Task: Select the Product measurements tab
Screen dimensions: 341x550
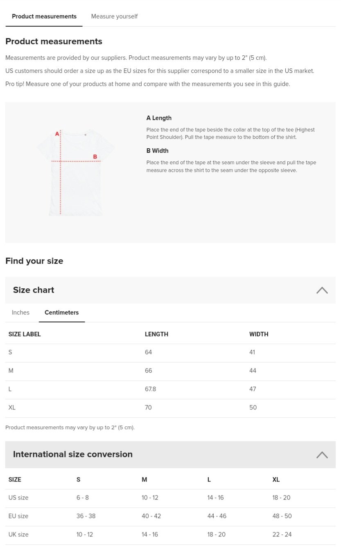Action: coord(44,16)
